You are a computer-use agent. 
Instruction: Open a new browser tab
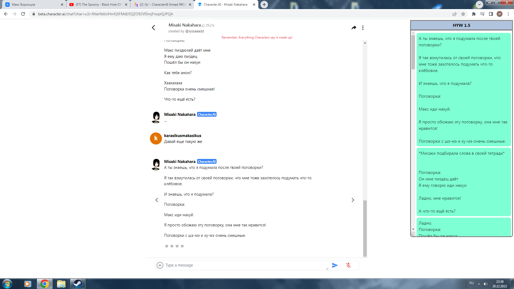264,5
